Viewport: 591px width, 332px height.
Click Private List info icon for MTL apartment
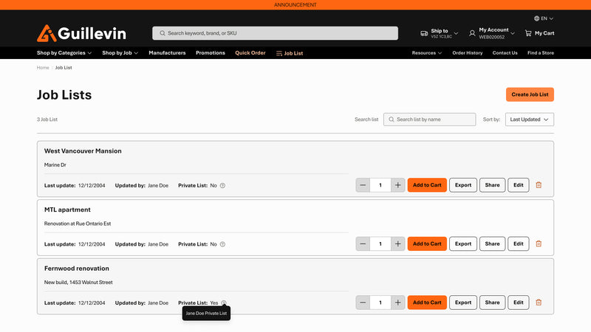[222, 244]
